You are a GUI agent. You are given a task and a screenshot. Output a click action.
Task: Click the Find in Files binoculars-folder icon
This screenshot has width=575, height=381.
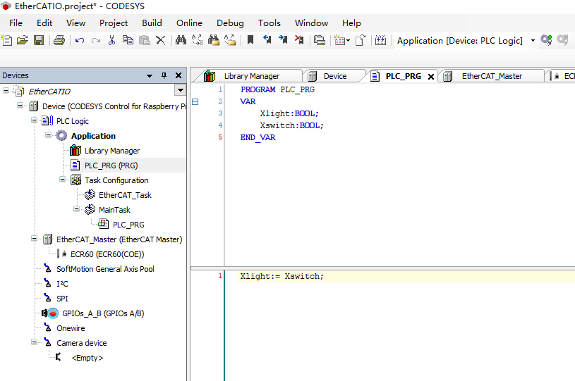coord(214,40)
